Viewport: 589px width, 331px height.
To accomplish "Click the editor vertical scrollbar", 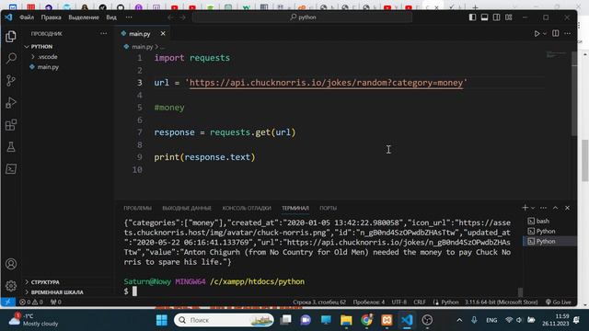I will point(574,94).
